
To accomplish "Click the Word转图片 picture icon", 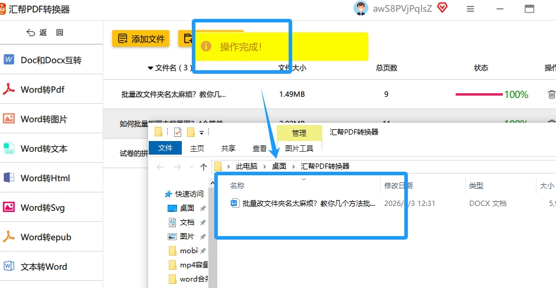I will tap(9, 119).
